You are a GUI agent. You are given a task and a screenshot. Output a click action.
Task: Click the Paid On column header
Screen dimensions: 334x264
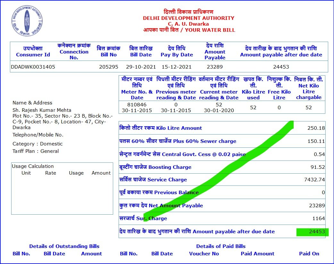click(x=309, y=254)
